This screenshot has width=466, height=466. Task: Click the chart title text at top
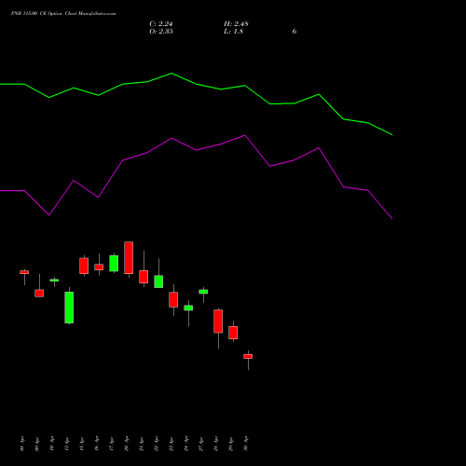point(63,14)
